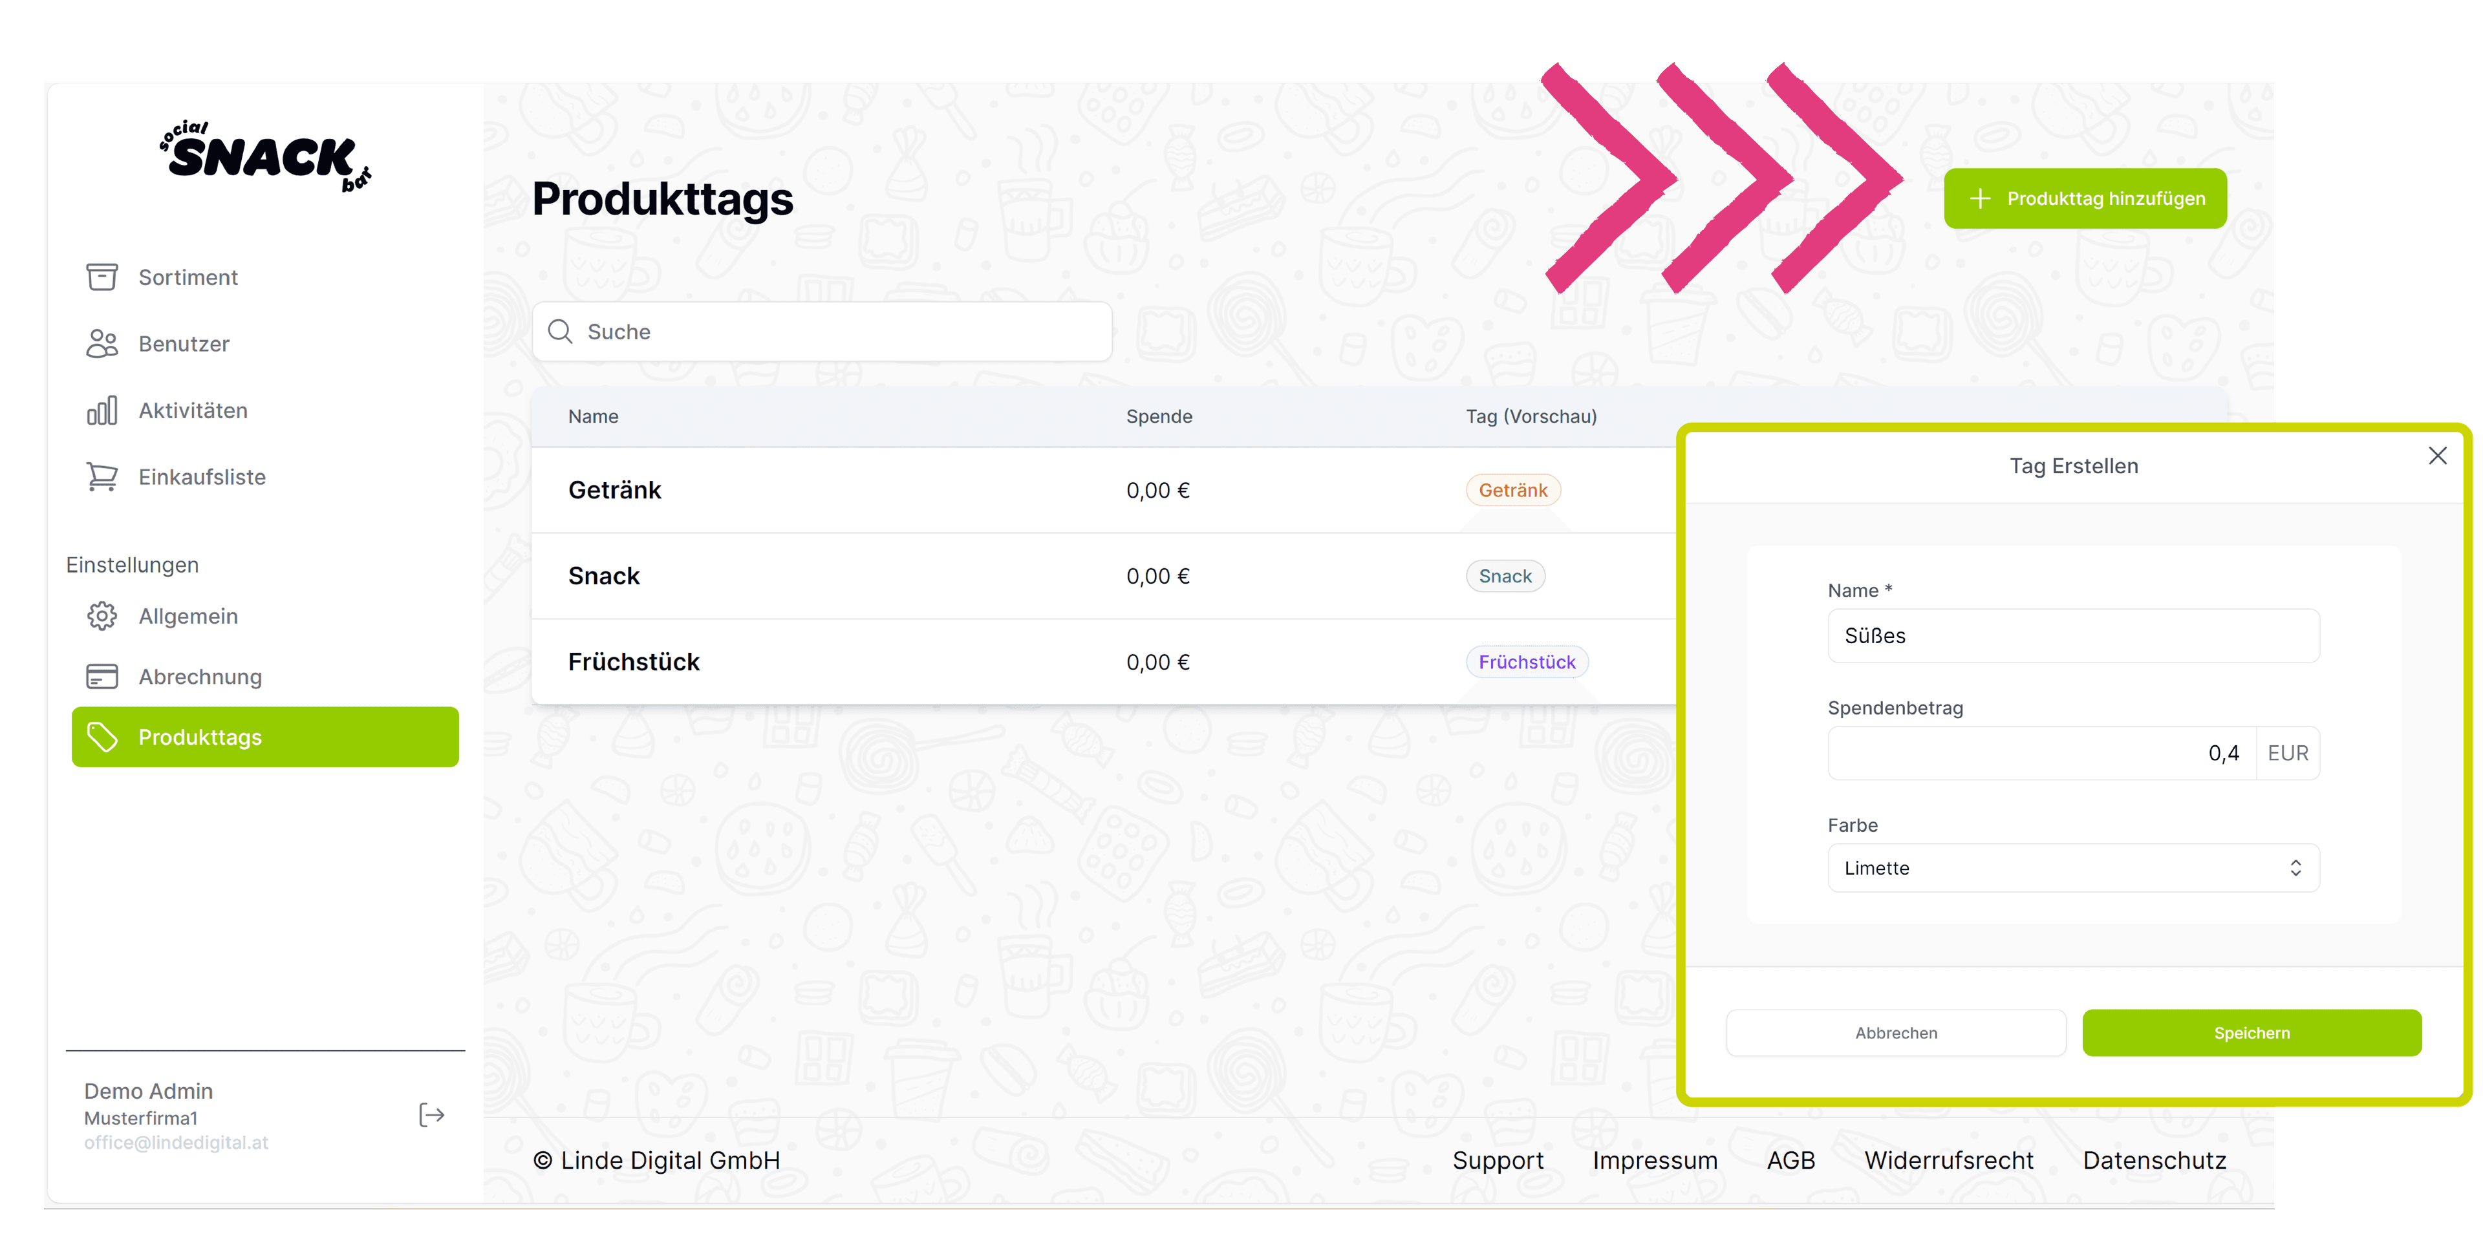Screen dimensions: 2483x1241
Task: Click the Abrechnung credit card icon
Action: tap(102, 676)
